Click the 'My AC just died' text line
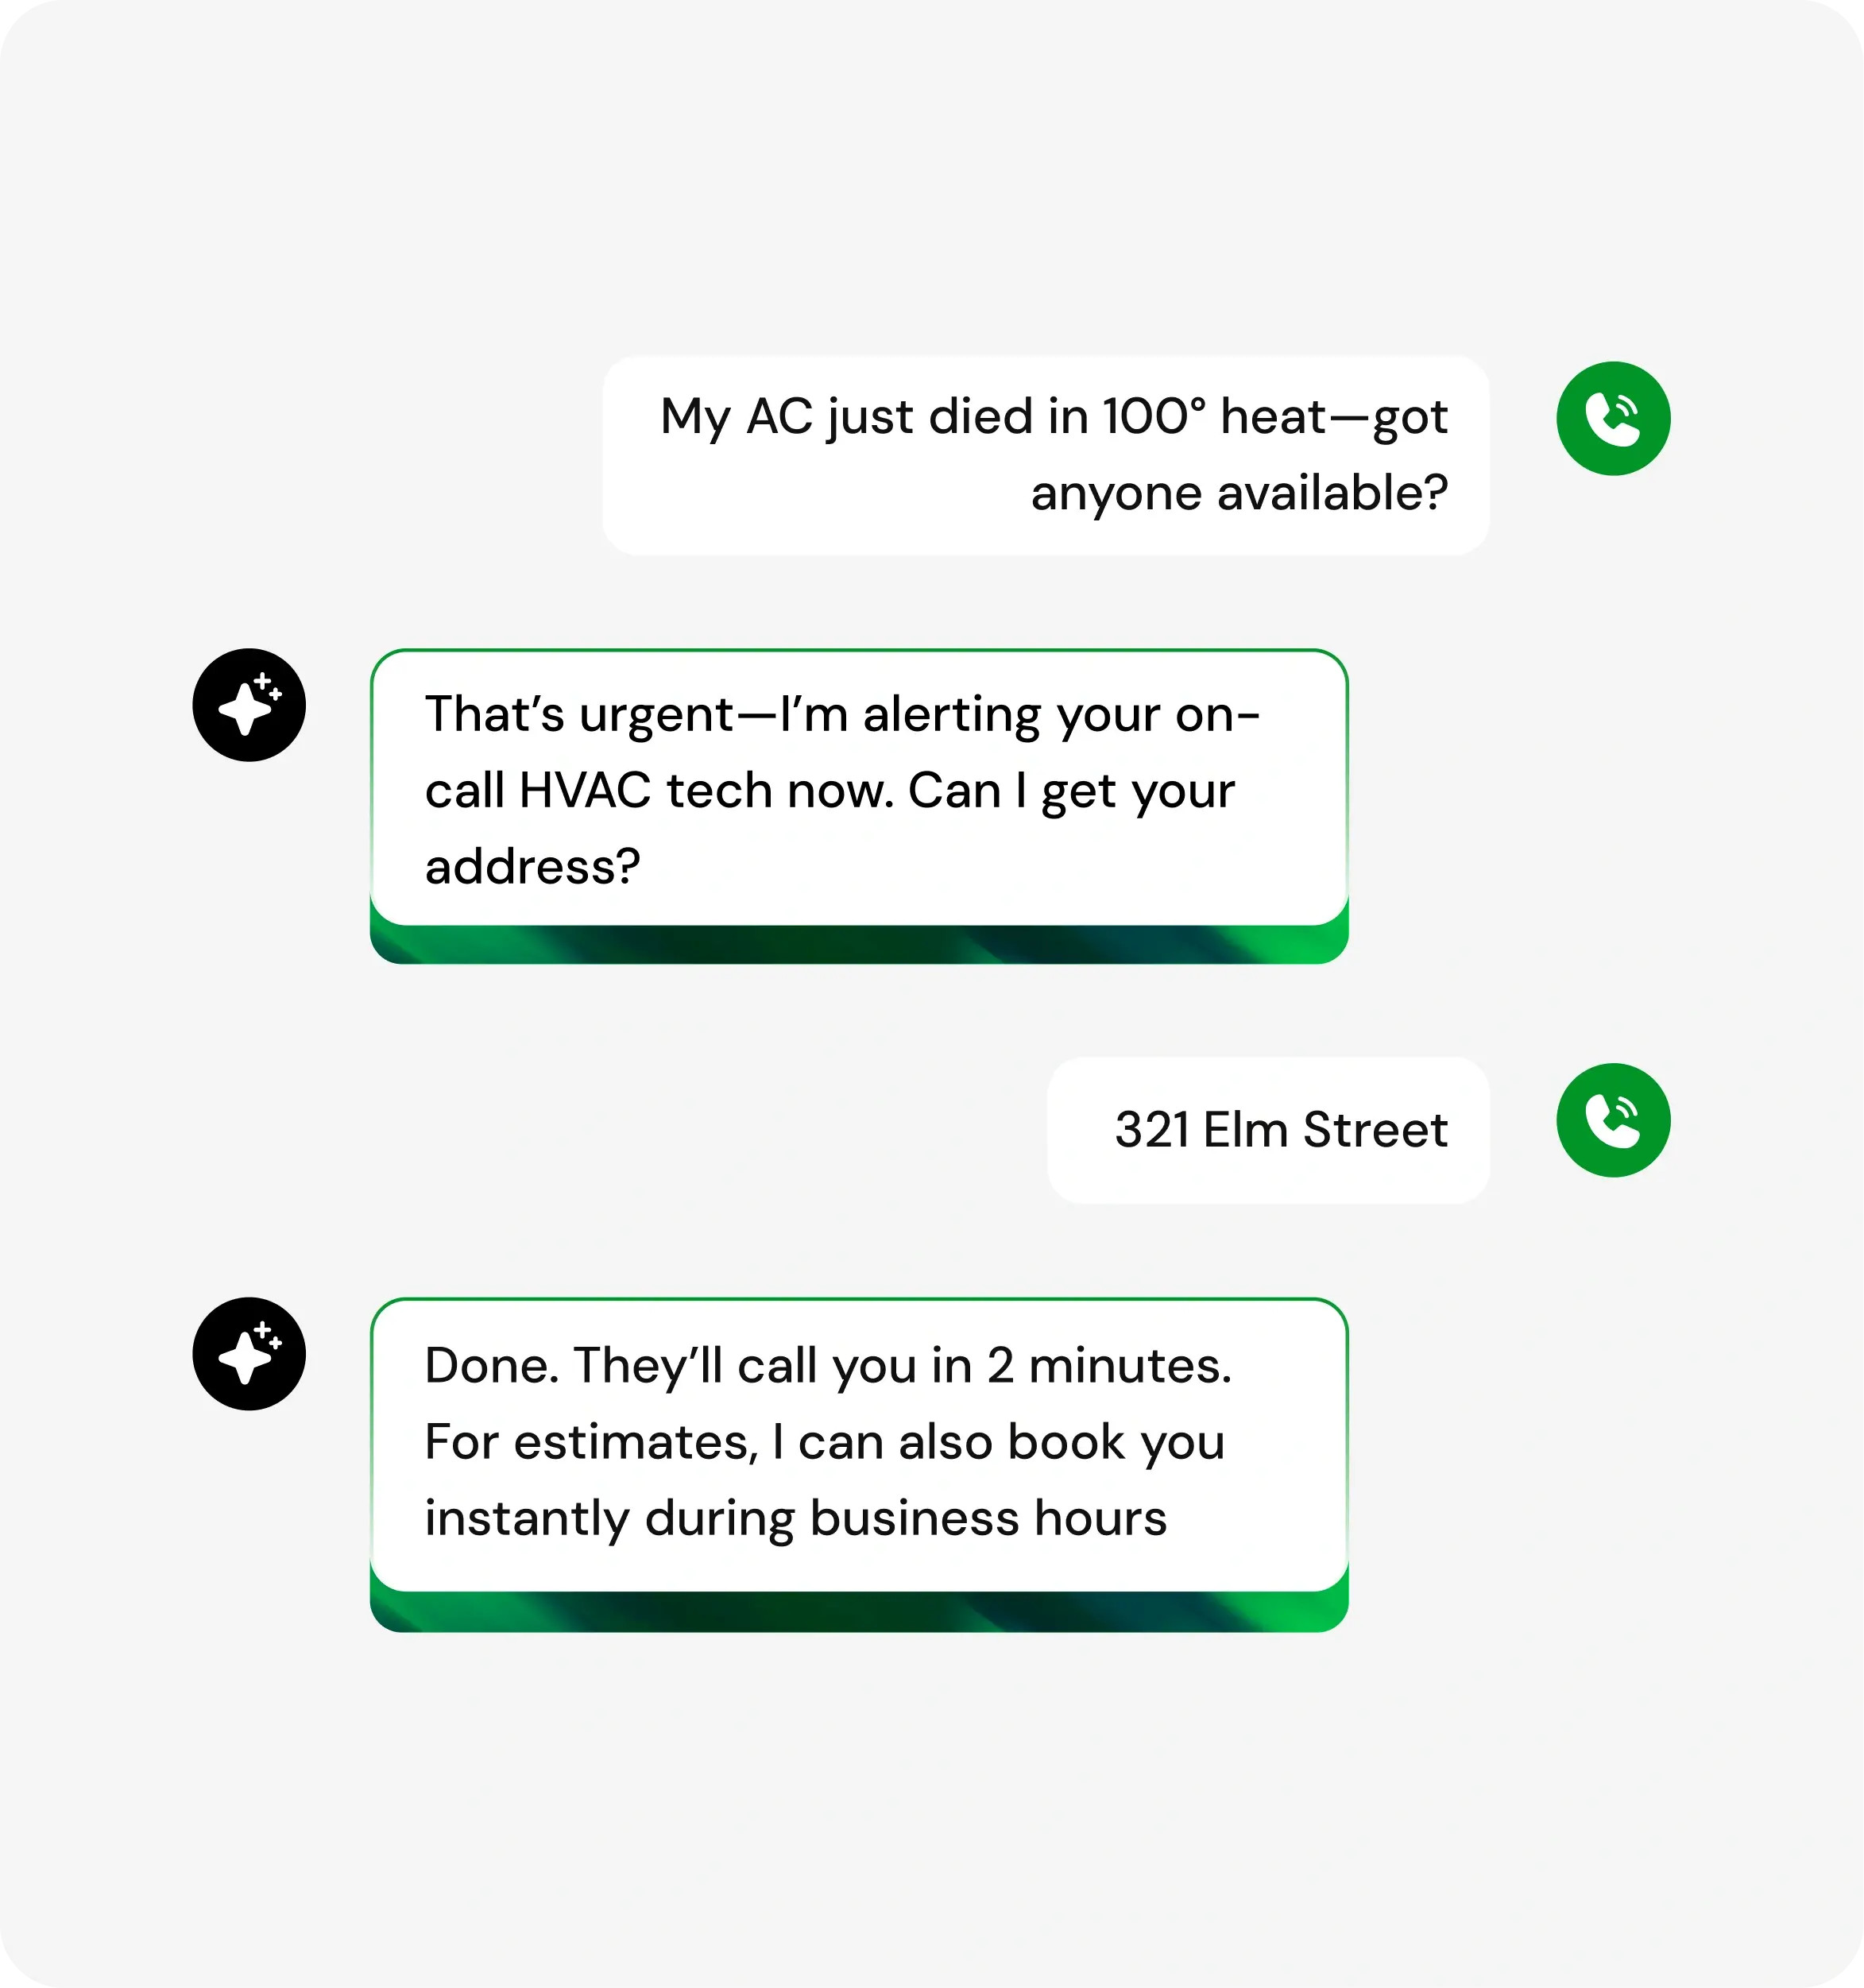The height and width of the screenshot is (1988, 1864). pyautogui.click(x=1053, y=417)
